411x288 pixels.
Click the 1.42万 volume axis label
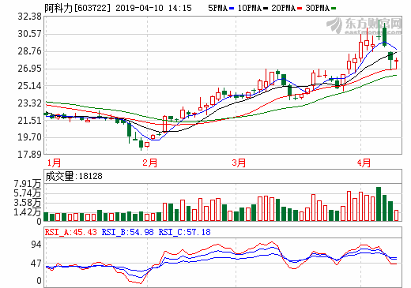coord(28,212)
